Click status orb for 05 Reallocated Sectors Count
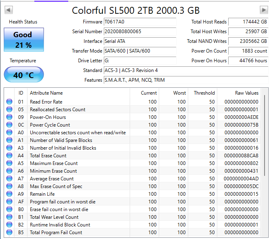The width and height of the screenshot is (269, 239). pyautogui.click(x=9, y=109)
